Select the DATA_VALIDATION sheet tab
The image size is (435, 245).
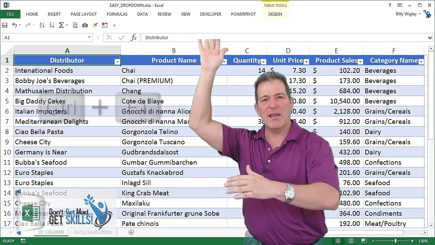point(92,232)
